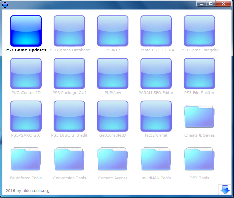Click the blue app icon in title bar
Viewport: 234px width, 198px height.
pos(5,5)
